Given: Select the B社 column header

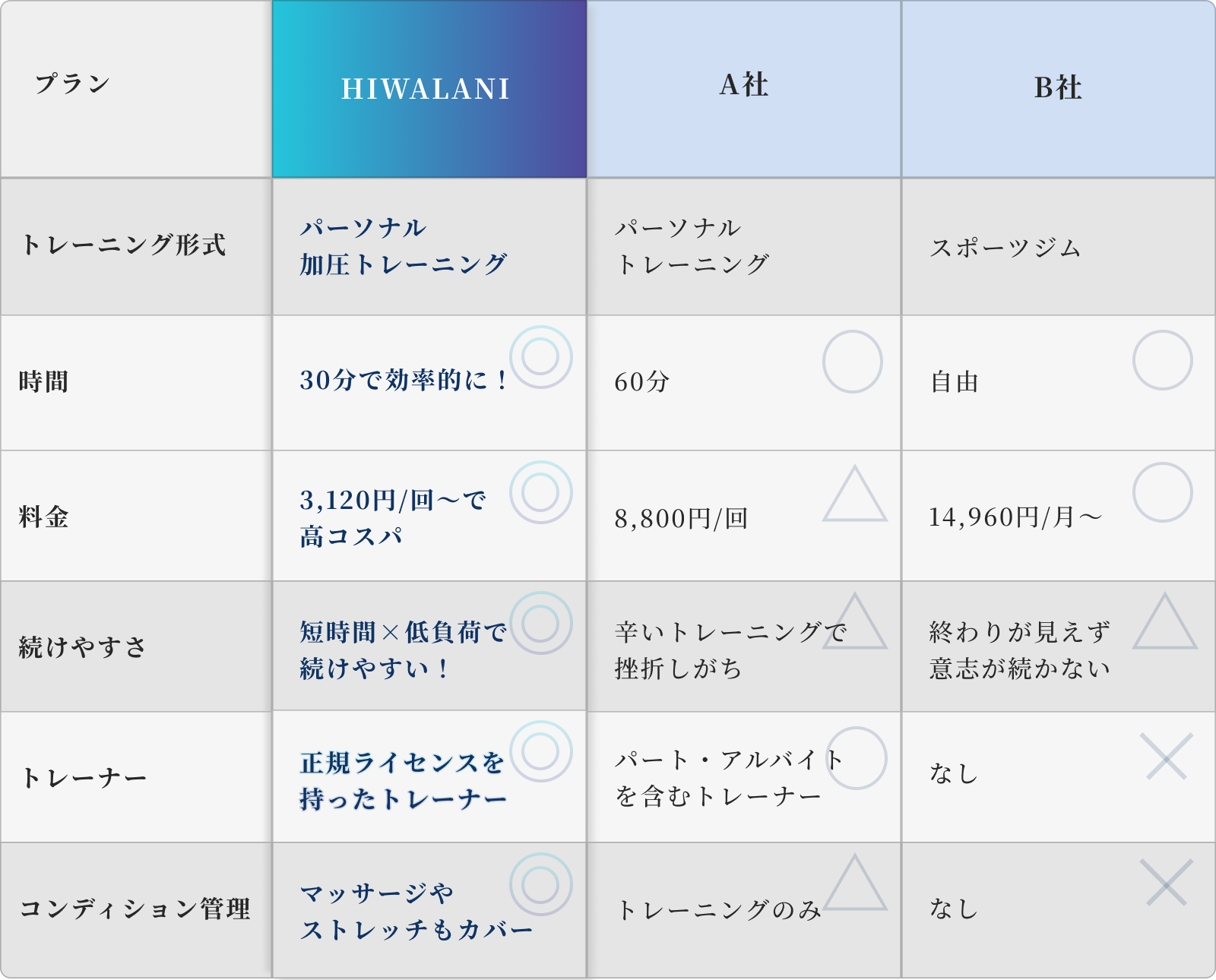Looking at the screenshot, I should click(x=1059, y=89).
